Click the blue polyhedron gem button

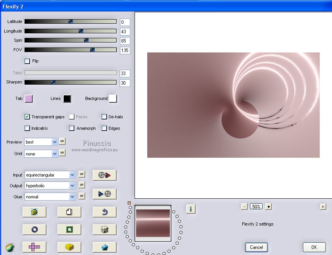(x=104, y=247)
